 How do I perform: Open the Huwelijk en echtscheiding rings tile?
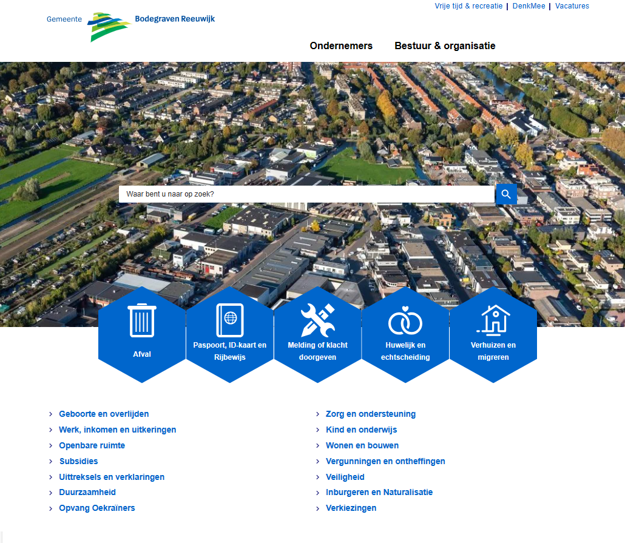pyautogui.click(x=405, y=334)
